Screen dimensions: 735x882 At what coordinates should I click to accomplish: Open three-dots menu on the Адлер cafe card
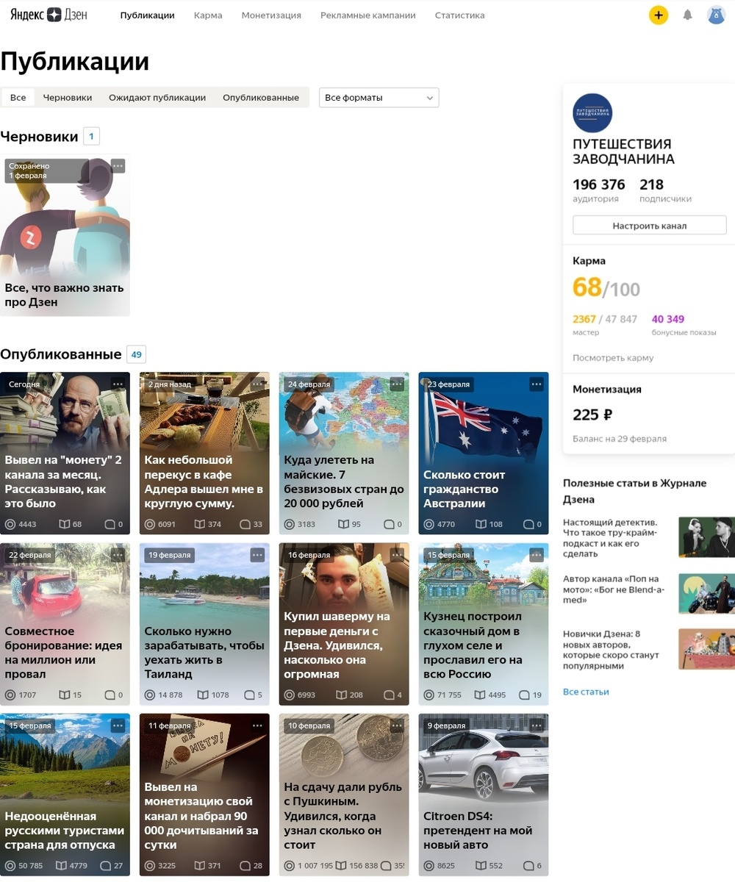point(257,384)
